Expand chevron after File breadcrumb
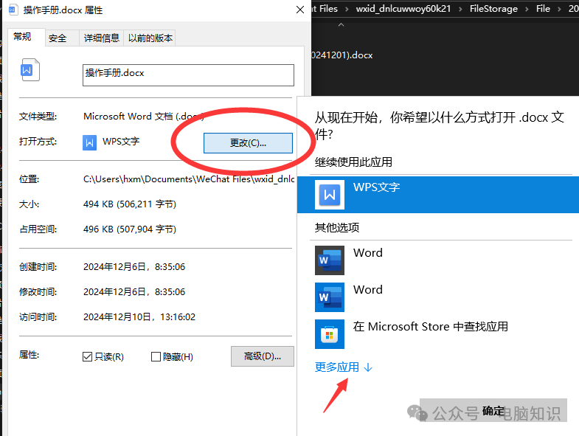The width and height of the screenshot is (579, 436). (x=559, y=10)
